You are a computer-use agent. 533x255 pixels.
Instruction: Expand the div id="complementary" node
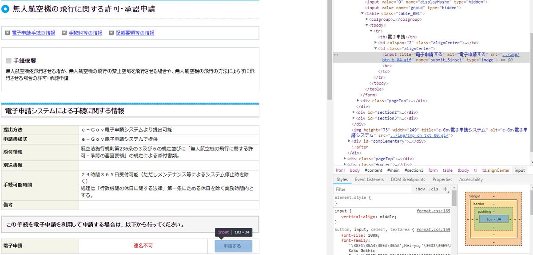coord(349,141)
